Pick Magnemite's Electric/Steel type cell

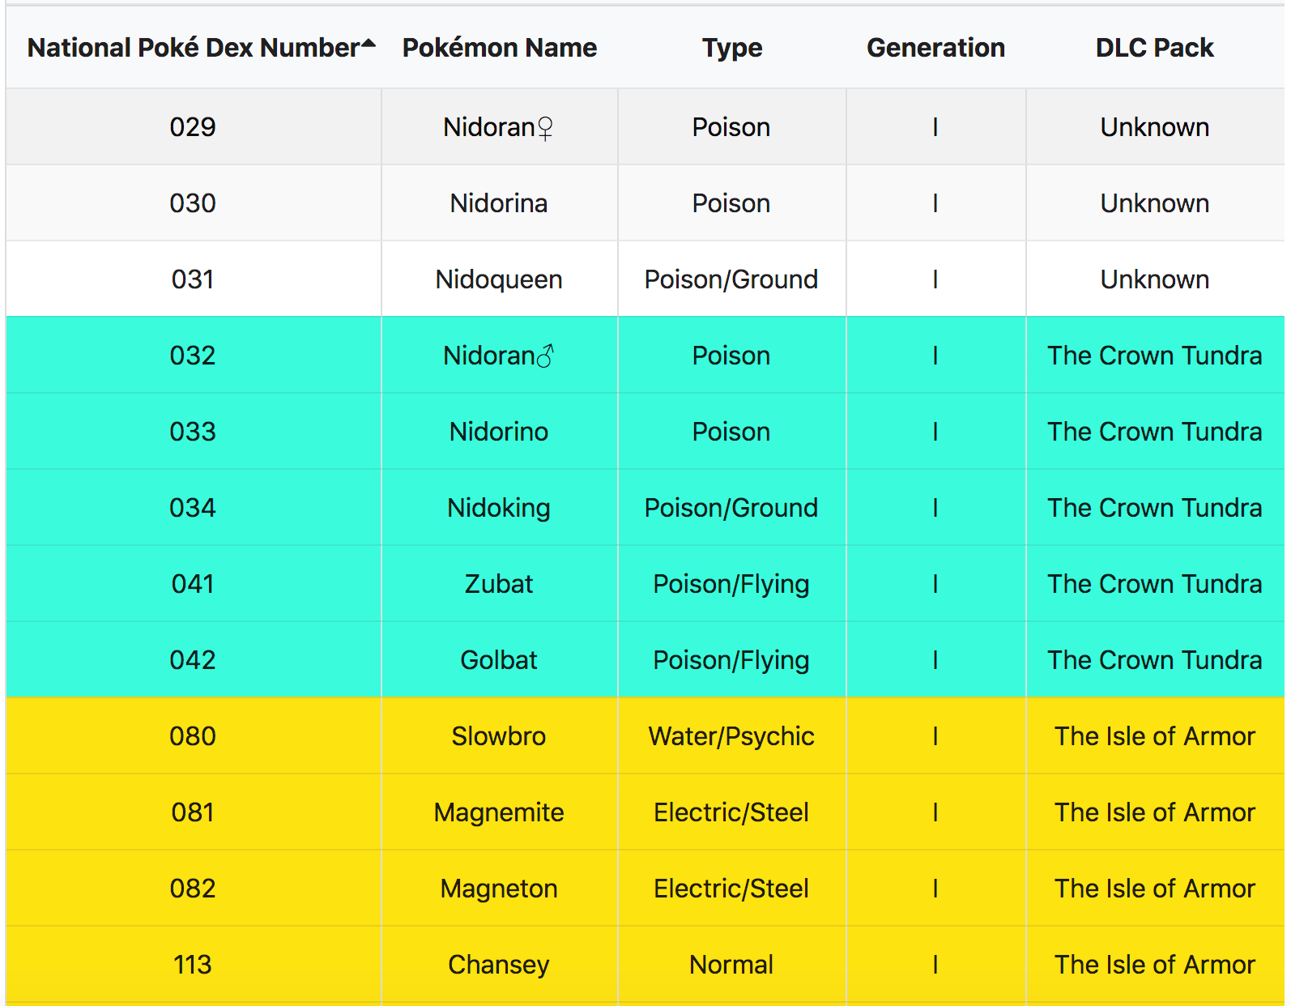pyautogui.click(x=731, y=812)
